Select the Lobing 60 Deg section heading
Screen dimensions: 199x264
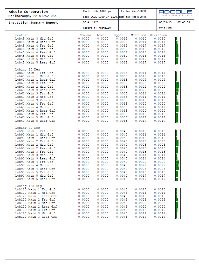click(x=28, y=70)
